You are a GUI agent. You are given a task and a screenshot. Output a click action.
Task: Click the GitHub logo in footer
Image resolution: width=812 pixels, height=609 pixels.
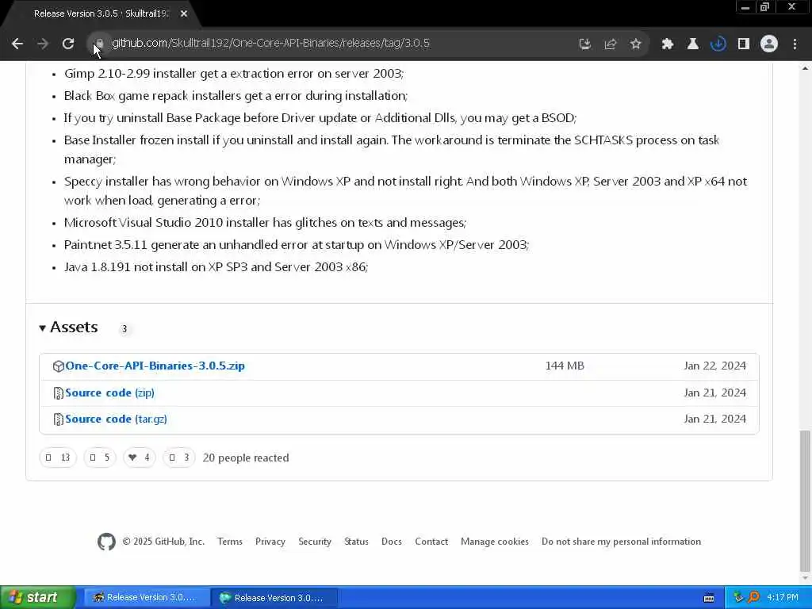click(x=107, y=542)
